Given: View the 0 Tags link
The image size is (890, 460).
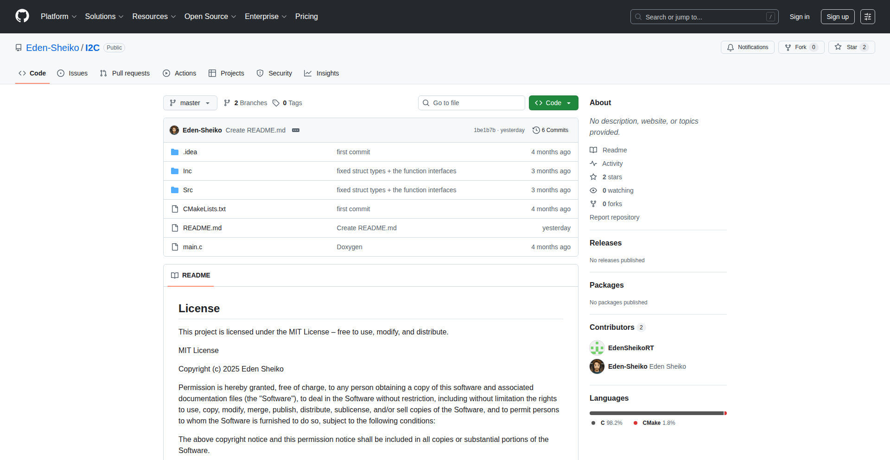Looking at the screenshot, I should [x=287, y=103].
